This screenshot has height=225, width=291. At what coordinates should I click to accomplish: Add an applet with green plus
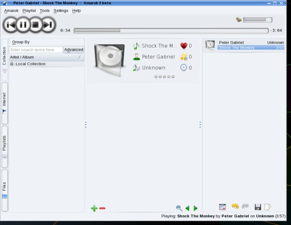tap(94, 208)
